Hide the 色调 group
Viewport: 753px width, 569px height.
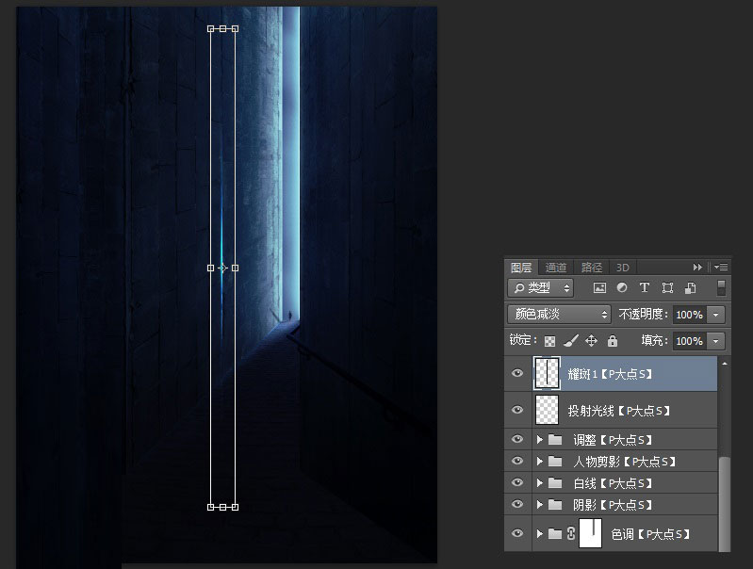pyautogui.click(x=517, y=533)
